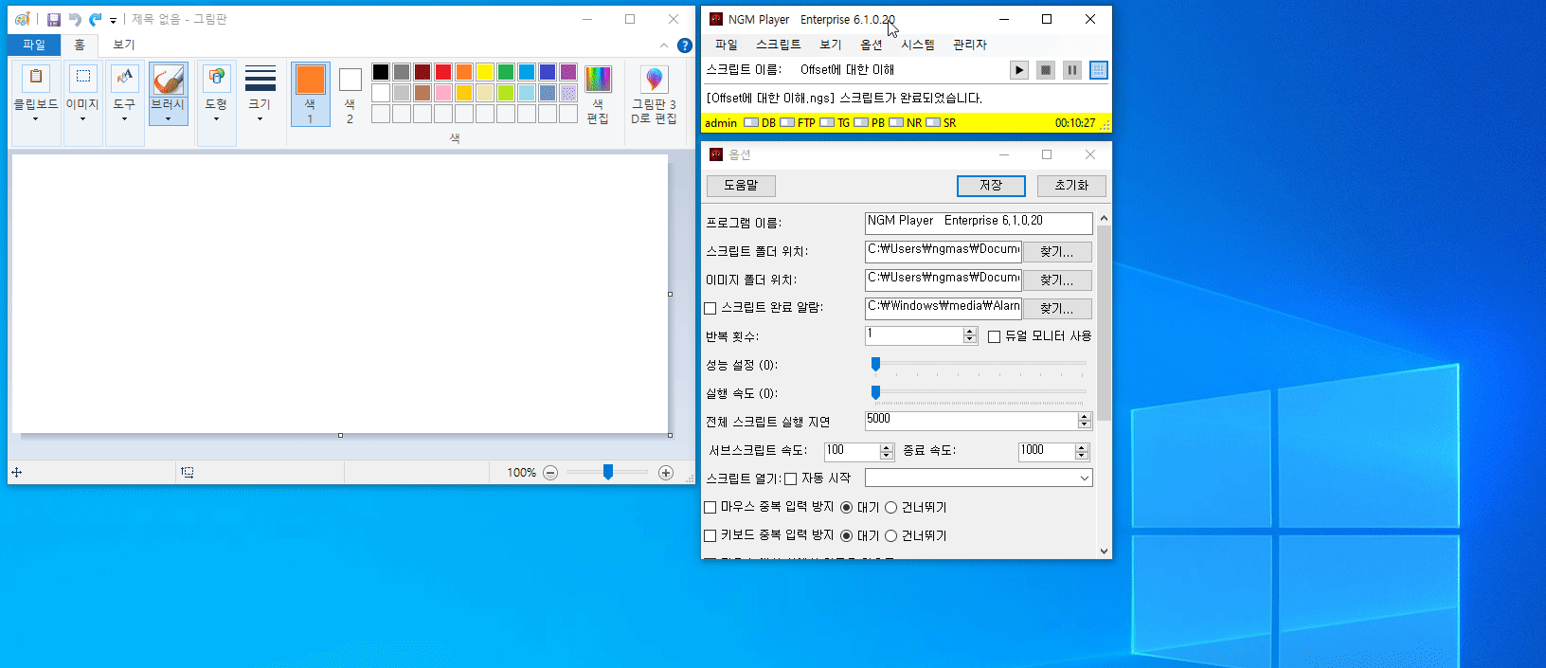Click the undo arrow in Paint's title bar
1546x668 pixels.
click(75, 20)
